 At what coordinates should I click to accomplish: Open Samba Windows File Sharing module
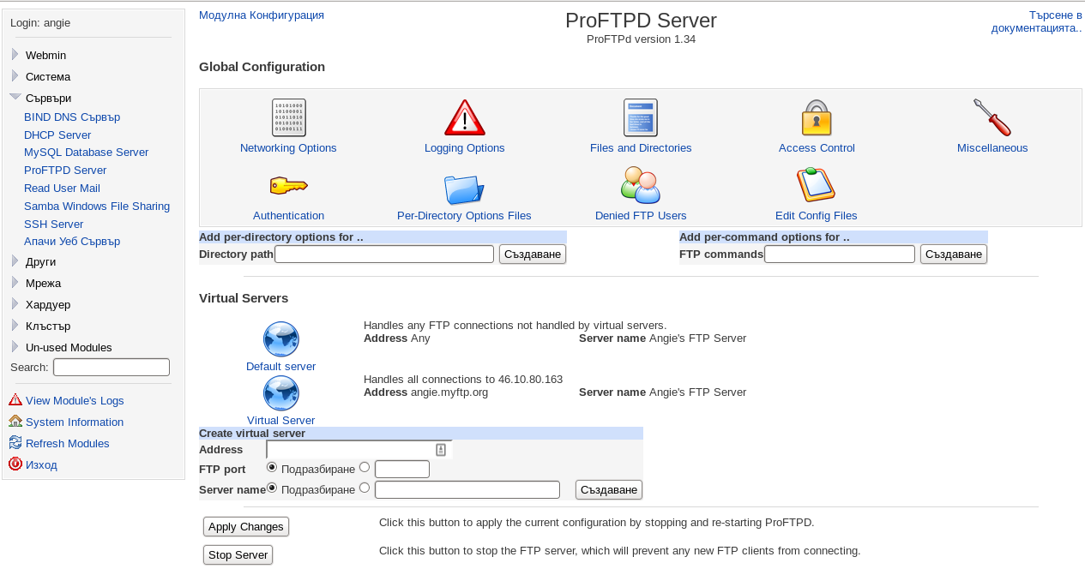pyautogui.click(x=97, y=206)
